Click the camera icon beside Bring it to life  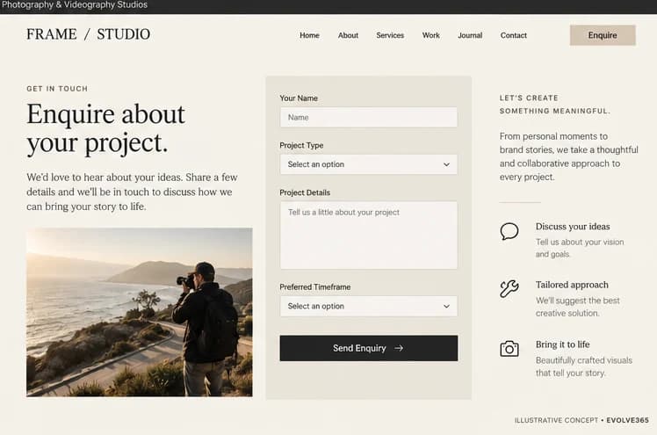tap(509, 348)
